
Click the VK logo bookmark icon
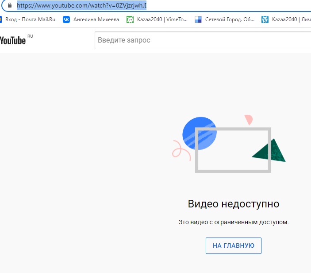tap(66, 19)
